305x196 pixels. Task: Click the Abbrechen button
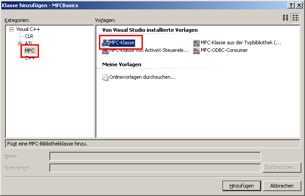282,186
